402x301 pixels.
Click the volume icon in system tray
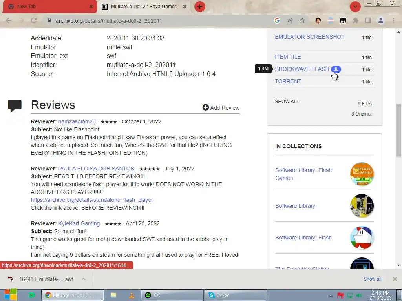[359, 296]
